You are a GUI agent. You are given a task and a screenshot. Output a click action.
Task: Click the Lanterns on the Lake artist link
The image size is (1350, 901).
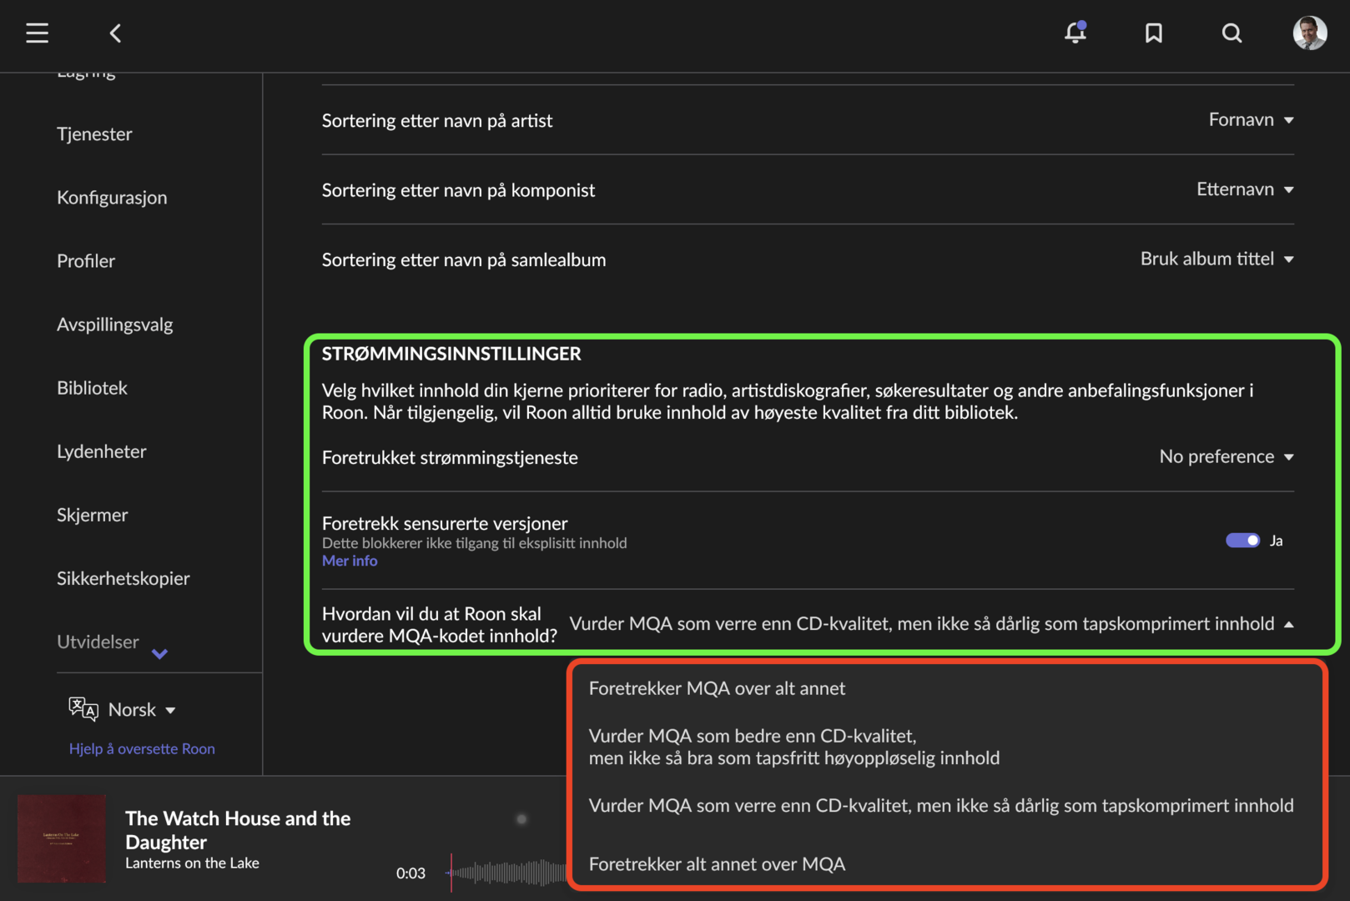192,863
